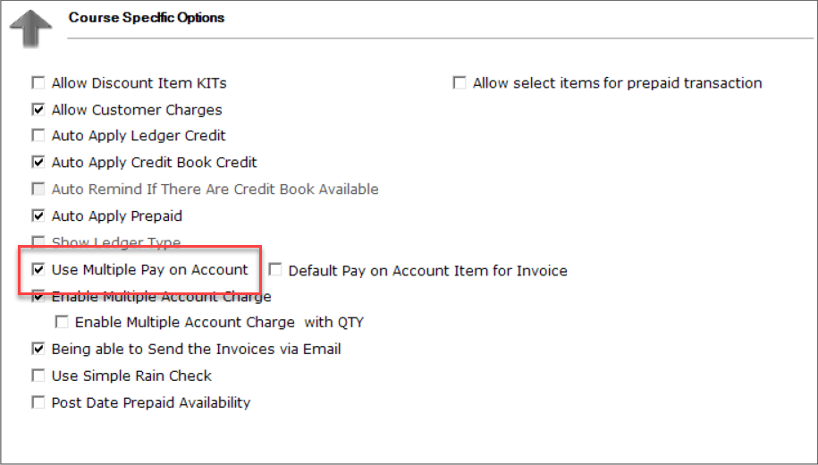The width and height of the screenshot is (818, 465).
Task: Turn on Auto Apply Ledger Credit
Action: [38, 136]
